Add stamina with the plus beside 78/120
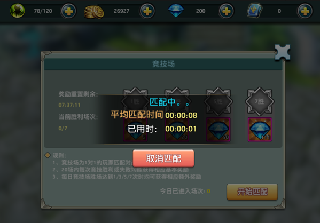Viewport: 320px width, 223px height. click(68, 11)
